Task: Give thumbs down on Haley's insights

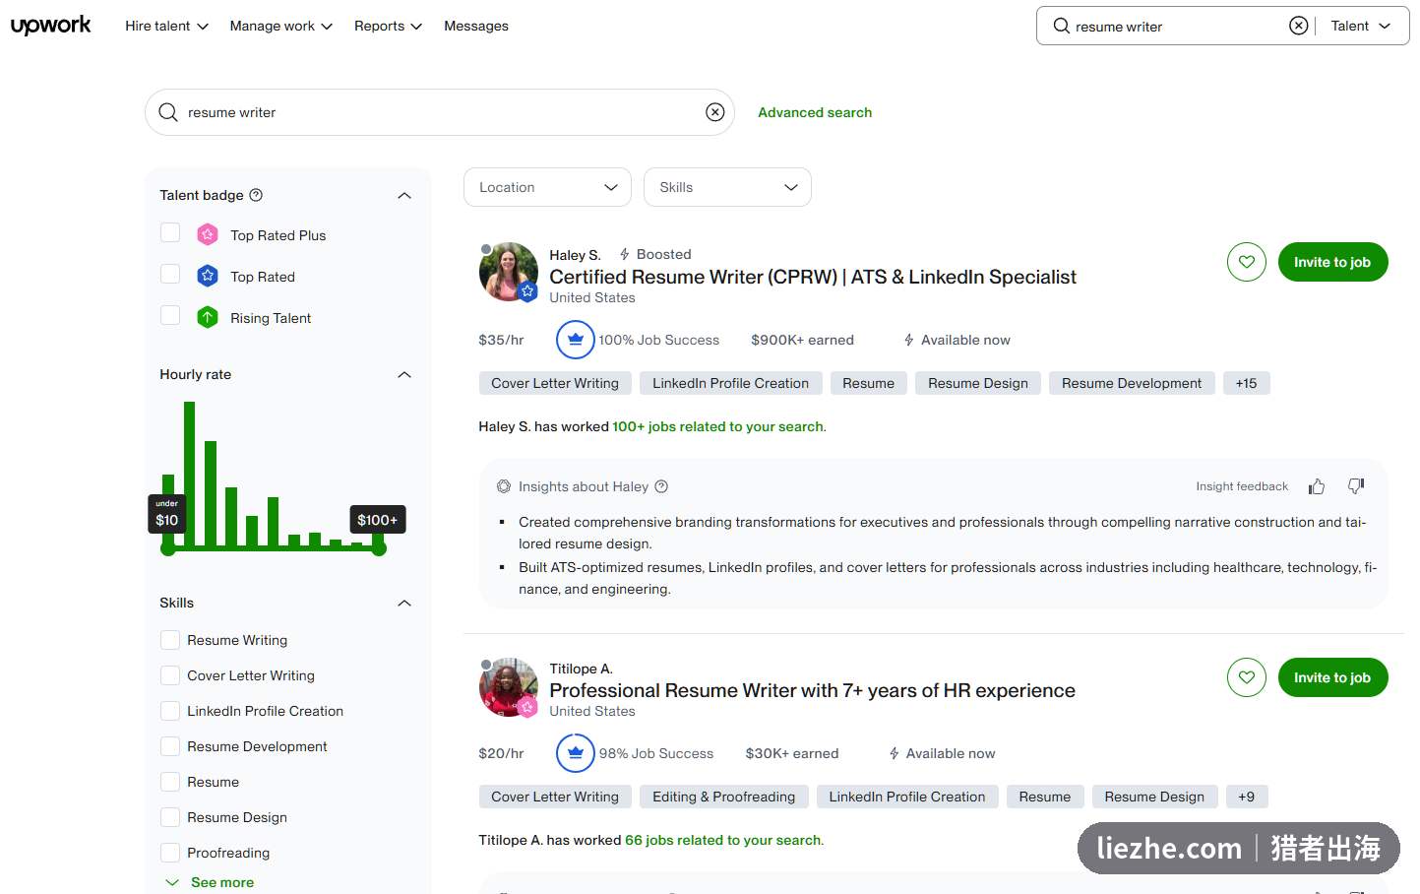Action: pos(1356,486)
